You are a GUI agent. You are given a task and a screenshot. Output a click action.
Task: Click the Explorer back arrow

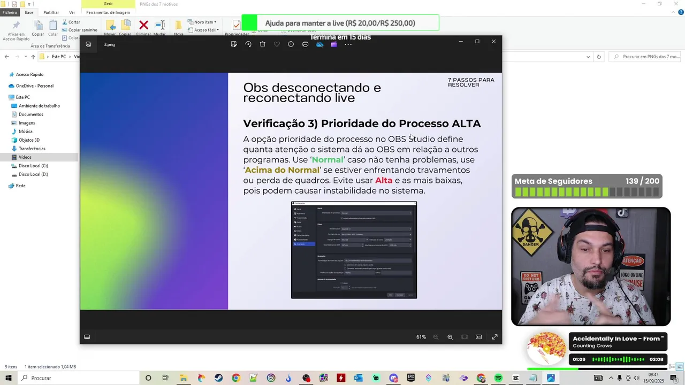[6, 57]
